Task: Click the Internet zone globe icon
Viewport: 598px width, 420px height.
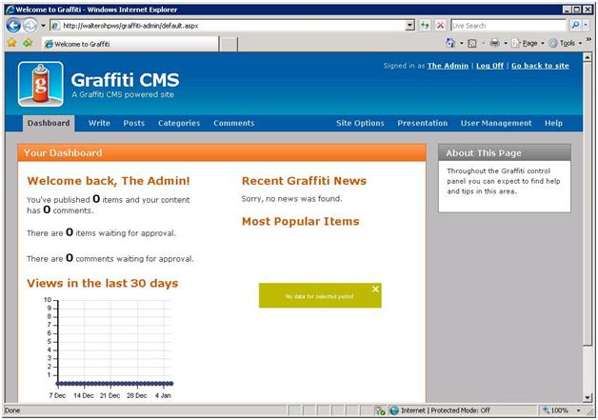Action: pyautogui.click(x=394, y=410)
